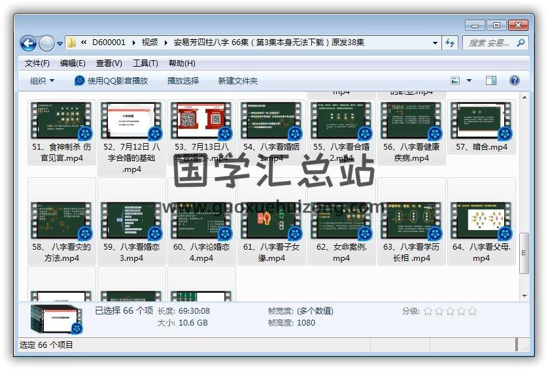Screen dimensions: 548x370
Task: Click the Forward navigation arrow
Action: point(46,43)
